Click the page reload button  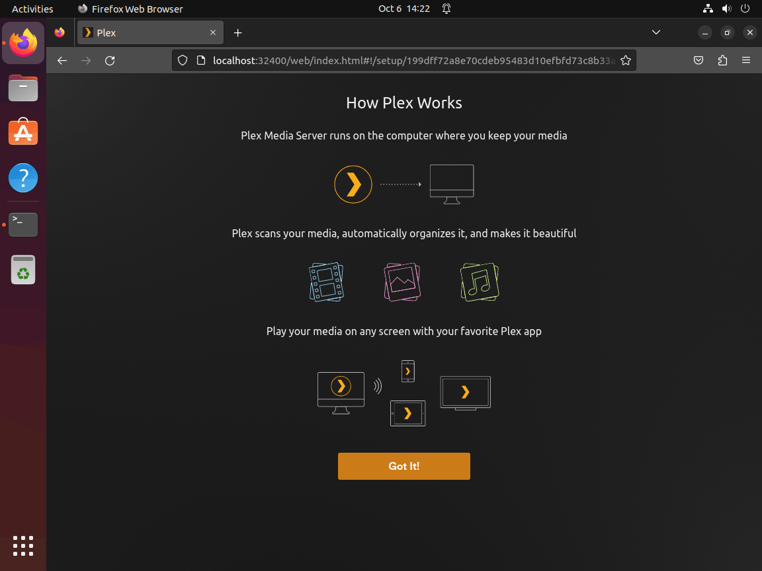click(110, 60)
